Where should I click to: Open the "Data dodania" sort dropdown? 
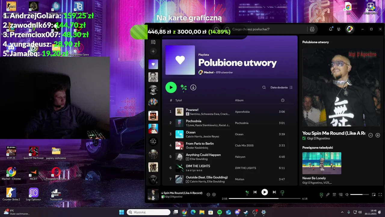tap(281, 87)
